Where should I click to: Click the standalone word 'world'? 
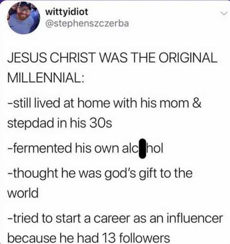(x=23, y=193)
